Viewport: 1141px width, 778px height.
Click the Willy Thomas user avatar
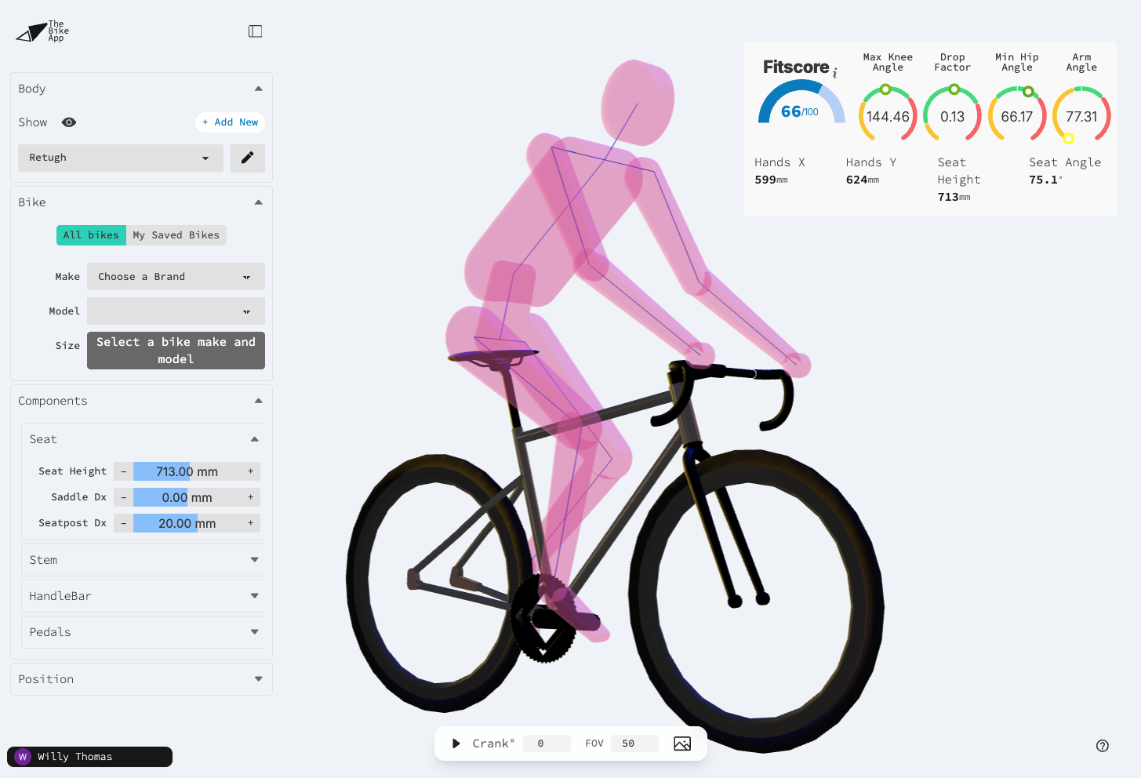click(x=23, y=757)
